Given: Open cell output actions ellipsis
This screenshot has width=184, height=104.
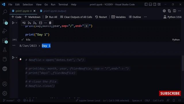Looking at the screenshot, I should [x=14, y=45].
